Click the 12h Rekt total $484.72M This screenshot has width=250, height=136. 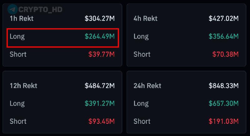(x=100, y=86)
